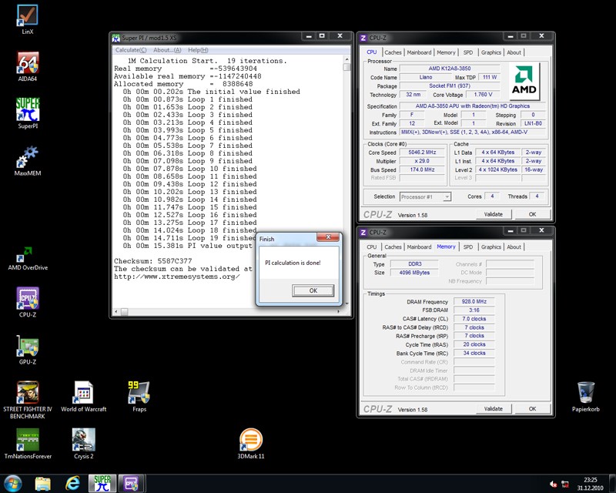Open the SuperPI desktop icon
This screenshot has width=616, height=493.
28,113
